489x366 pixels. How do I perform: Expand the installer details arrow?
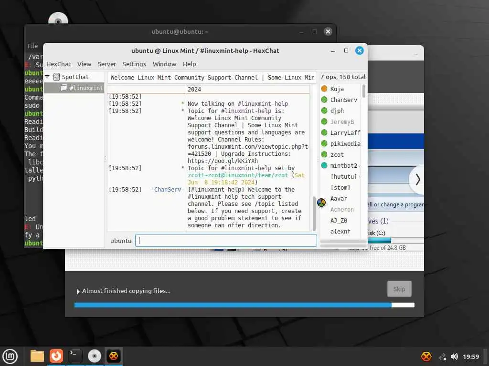click(x=78, y=291)
